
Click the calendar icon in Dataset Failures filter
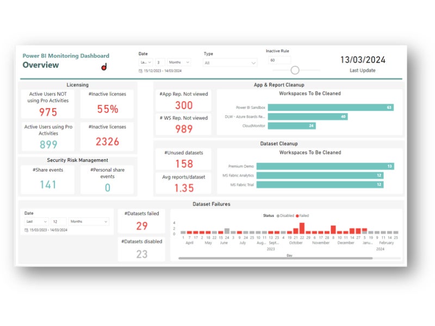click(27, 230)
